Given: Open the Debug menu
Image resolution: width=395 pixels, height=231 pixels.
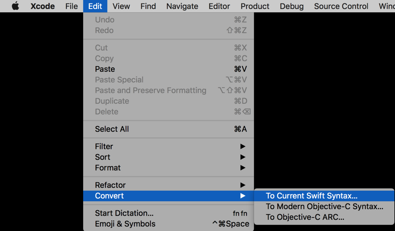Looking at the screenshot, I should 291,6.
